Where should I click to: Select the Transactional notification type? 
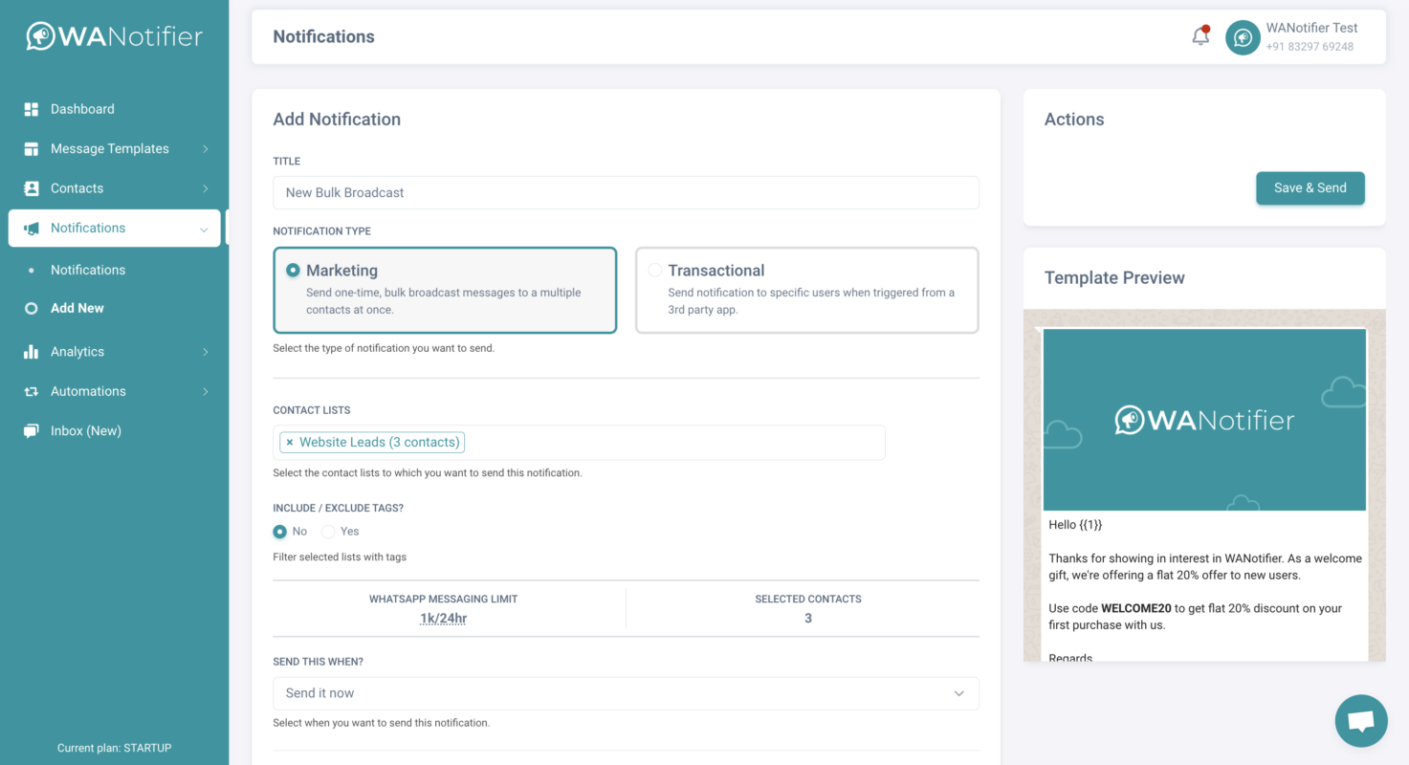point(655,271)
